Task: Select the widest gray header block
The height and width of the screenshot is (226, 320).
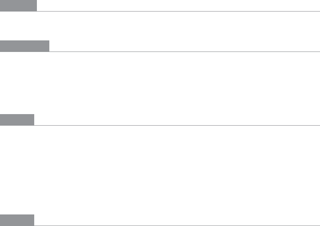Action: 24,46
